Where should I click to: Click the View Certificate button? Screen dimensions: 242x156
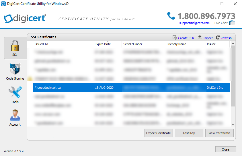(219, 133)
